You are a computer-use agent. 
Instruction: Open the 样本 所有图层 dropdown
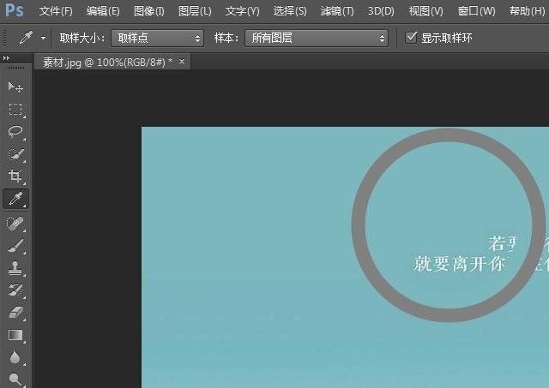tap(317, 38)
